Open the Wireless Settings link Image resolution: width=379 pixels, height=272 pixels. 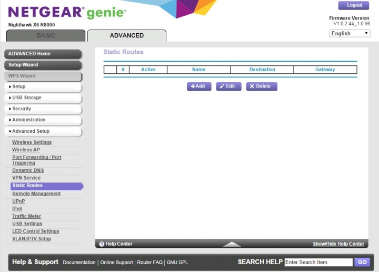32,142
